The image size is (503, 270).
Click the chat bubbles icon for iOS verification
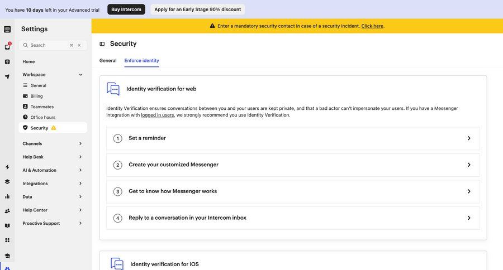tap(117, 264)
